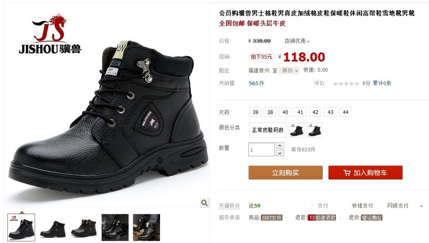Open the 廊坊 delivery city dropdown

290,70
